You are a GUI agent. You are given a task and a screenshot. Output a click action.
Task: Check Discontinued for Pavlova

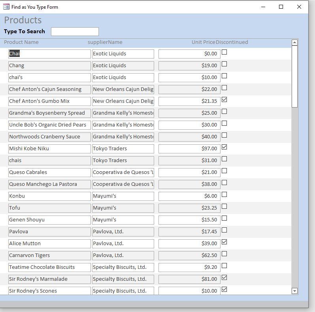click(x=224, y=230)
